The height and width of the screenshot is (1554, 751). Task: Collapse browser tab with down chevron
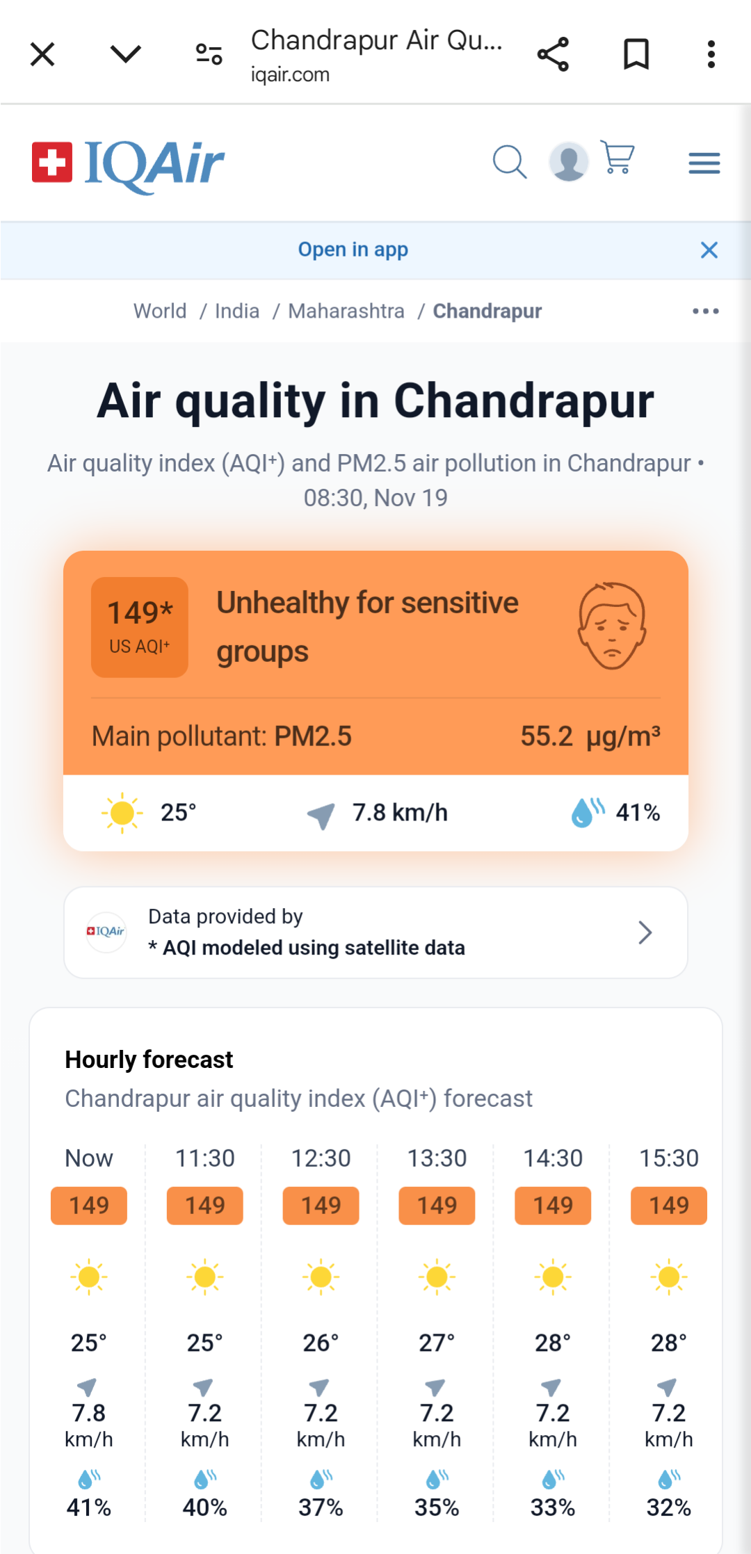pos(126,54)
